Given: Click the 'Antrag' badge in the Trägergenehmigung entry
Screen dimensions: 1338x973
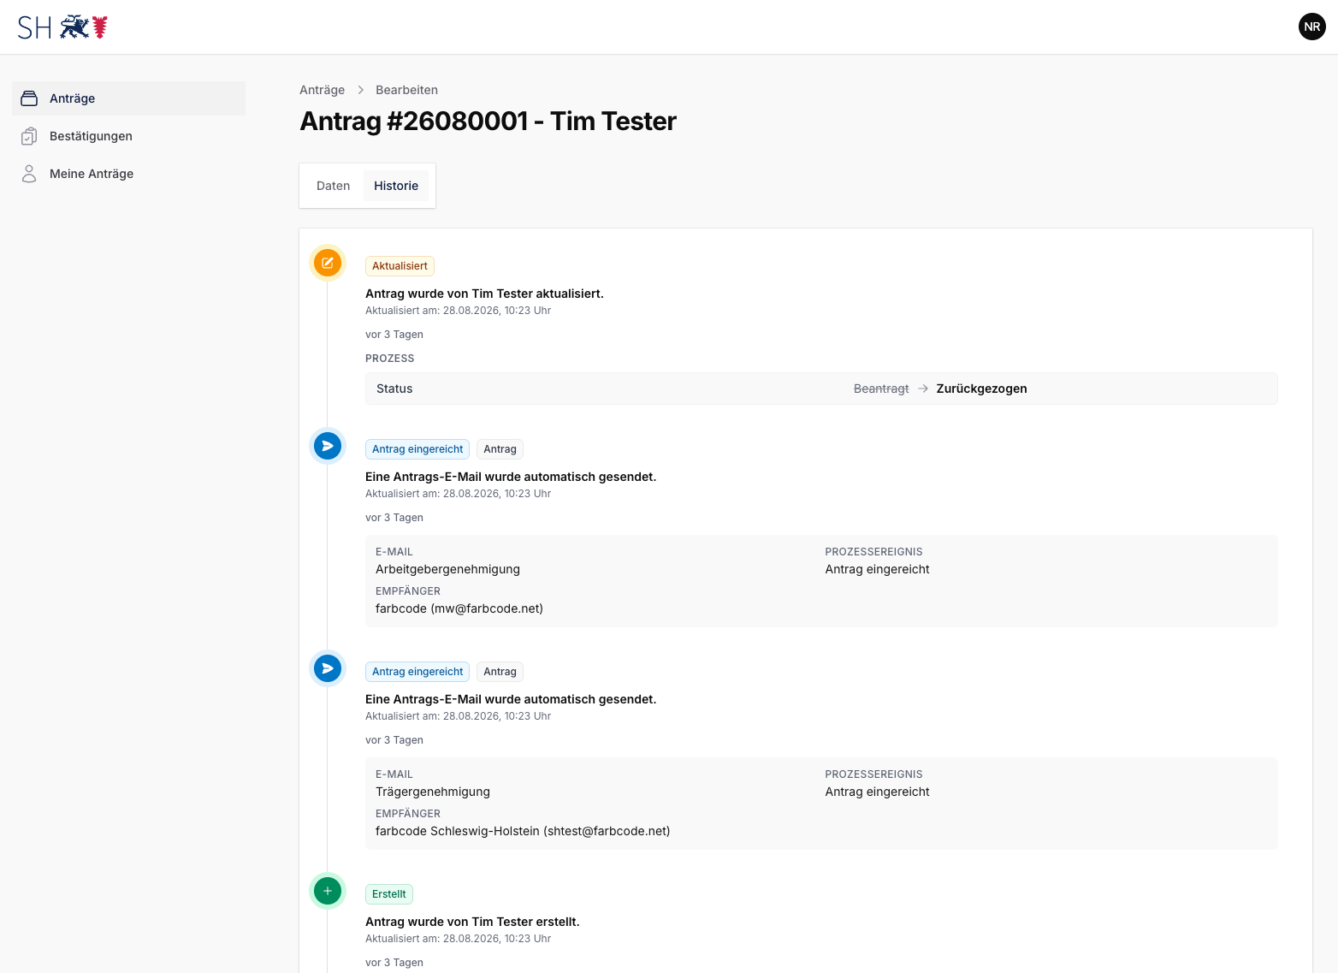Looking at the screenshot, I should (500, 672).
